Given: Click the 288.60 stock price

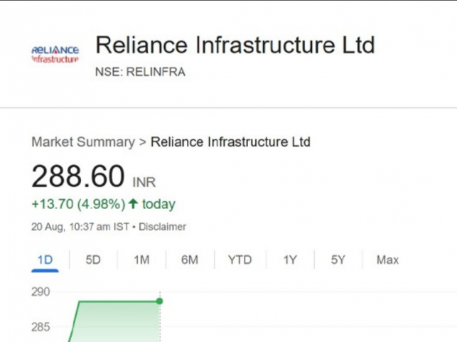Looking at the screenshot, I should tap(78, 176).
